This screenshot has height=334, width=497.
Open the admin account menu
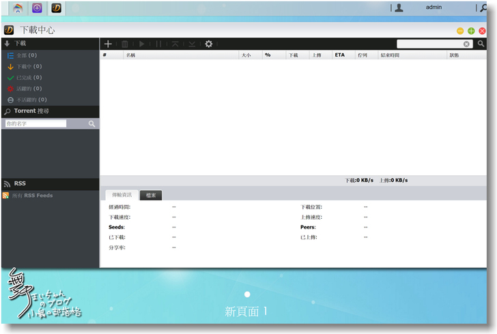pos(434,7)
